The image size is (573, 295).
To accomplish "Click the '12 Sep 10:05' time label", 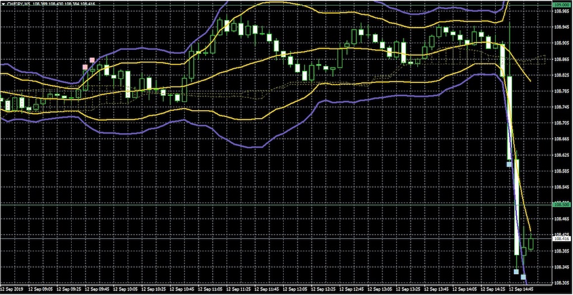I will coord(125,289).
